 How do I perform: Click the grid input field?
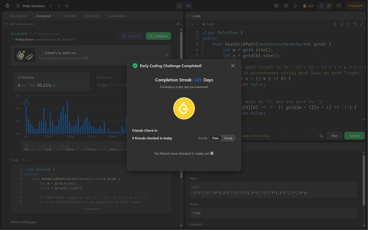coord(273,190)
